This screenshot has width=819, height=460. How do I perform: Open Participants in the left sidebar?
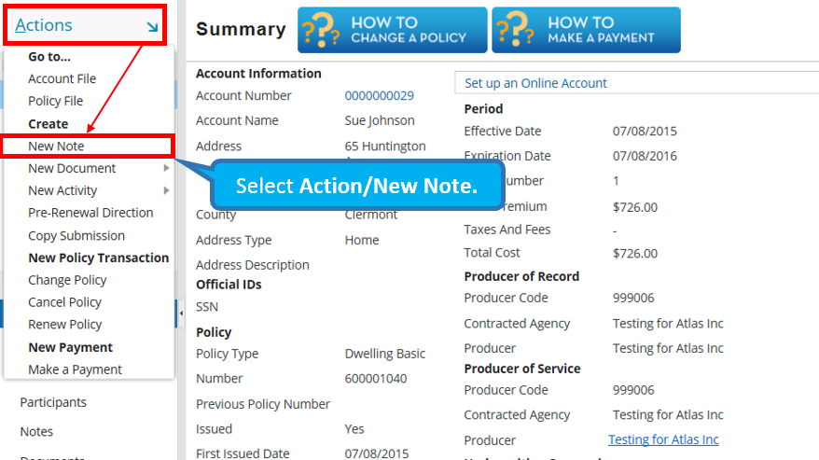53,402
